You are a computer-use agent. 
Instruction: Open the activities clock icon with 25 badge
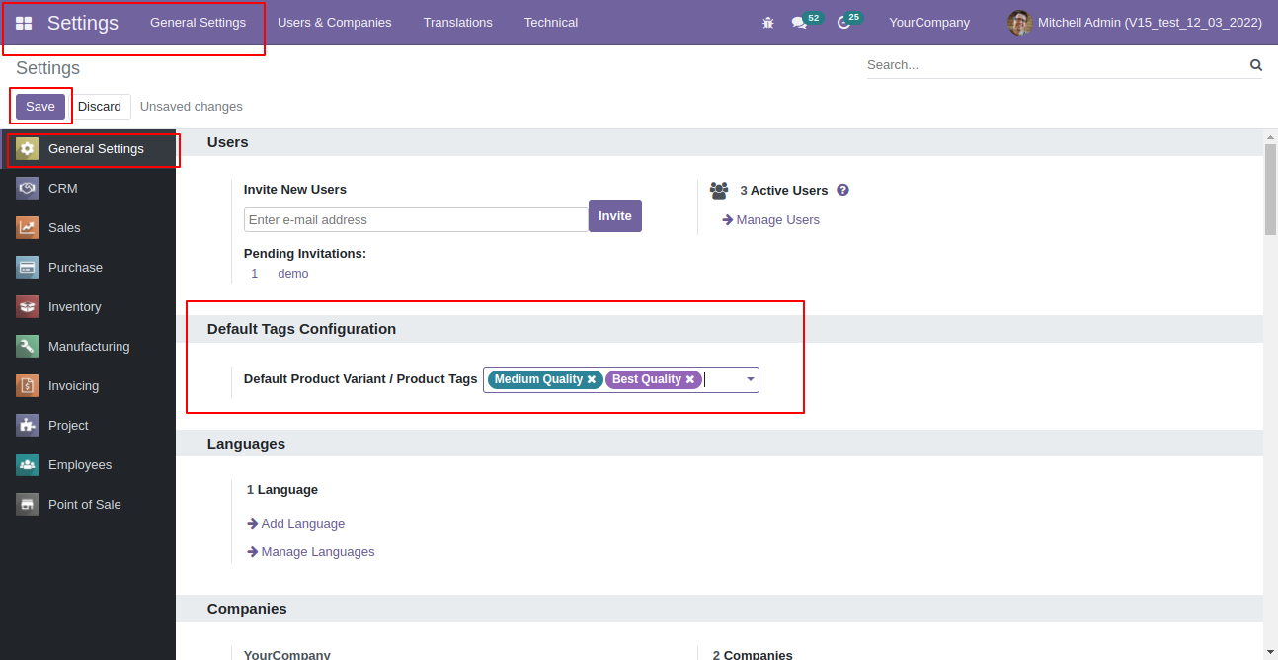(x=843, y=22)
